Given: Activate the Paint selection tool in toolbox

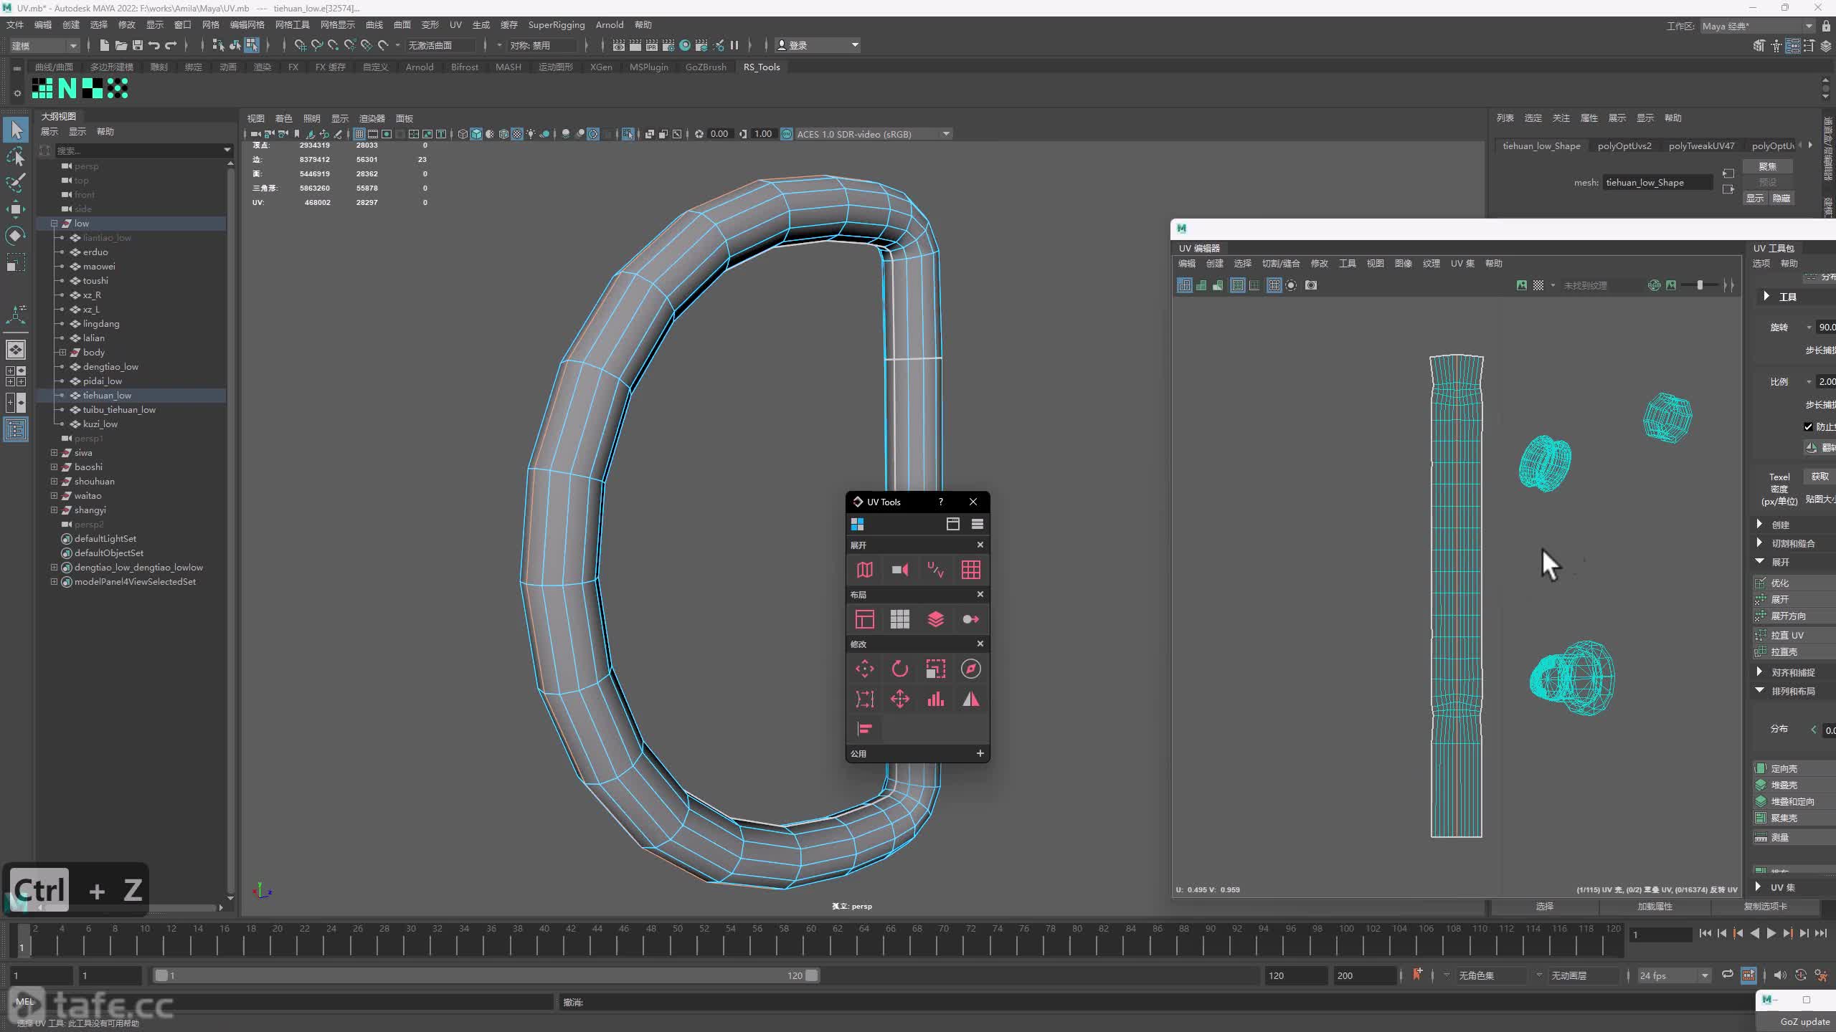Looking at the screenshot, I should point(16,183).
